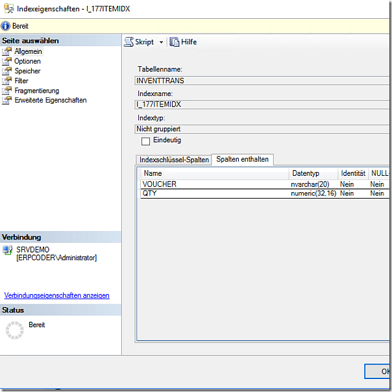This screenshot has width=392, height=392.
Task: Click the Hilfe toolbar icon
Action: [x=174, y=42]
